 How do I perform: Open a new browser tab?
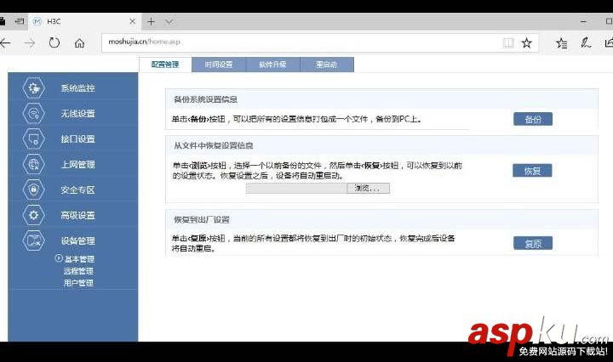pyautogui.click(x=151, y=21)
